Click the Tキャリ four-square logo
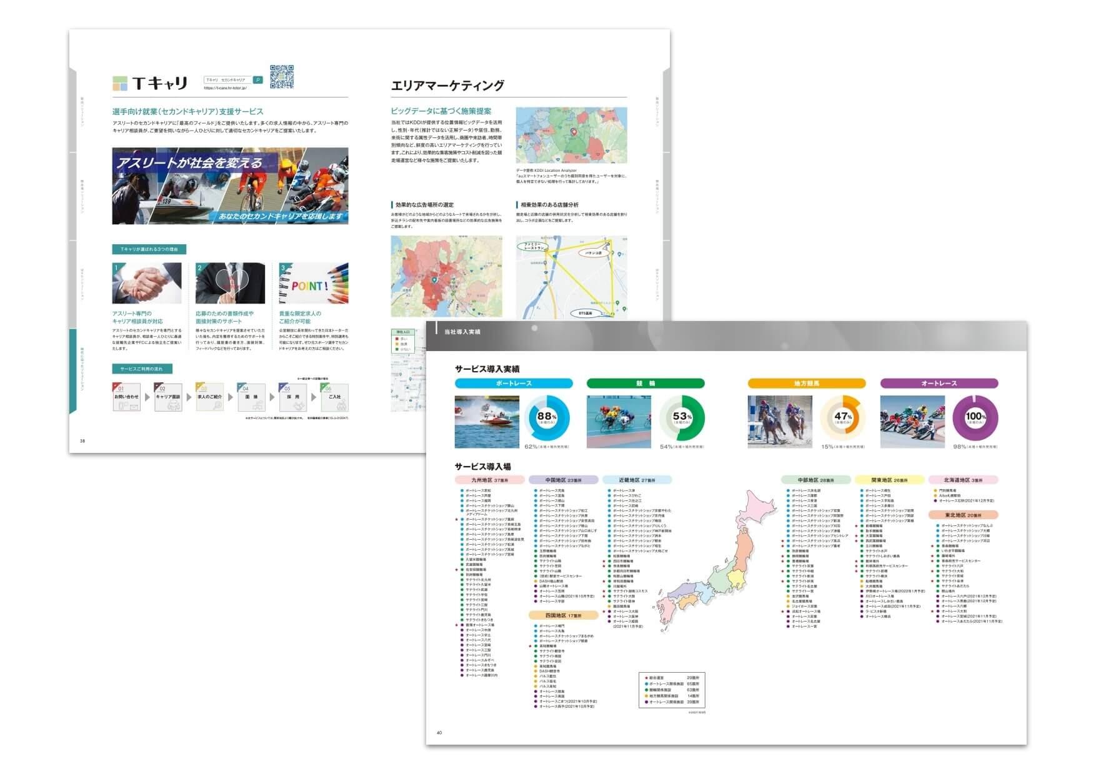 [x=120, y=83]
